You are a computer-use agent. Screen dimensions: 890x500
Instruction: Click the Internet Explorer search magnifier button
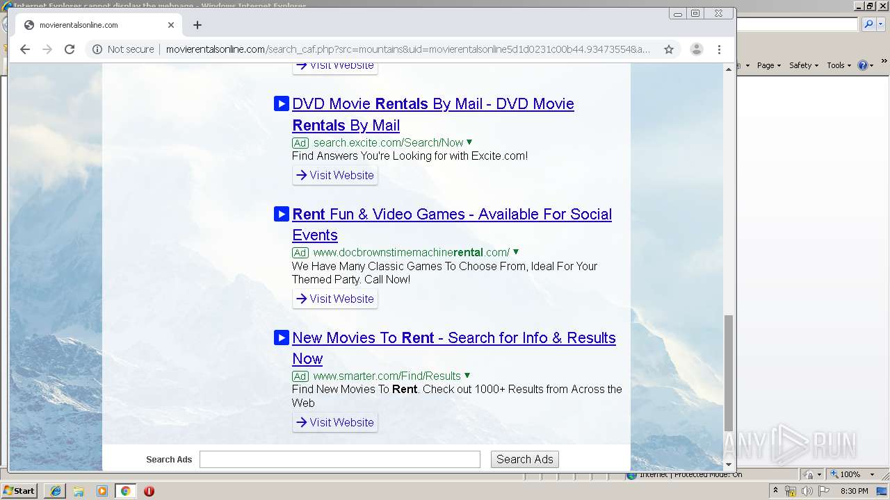868,24
